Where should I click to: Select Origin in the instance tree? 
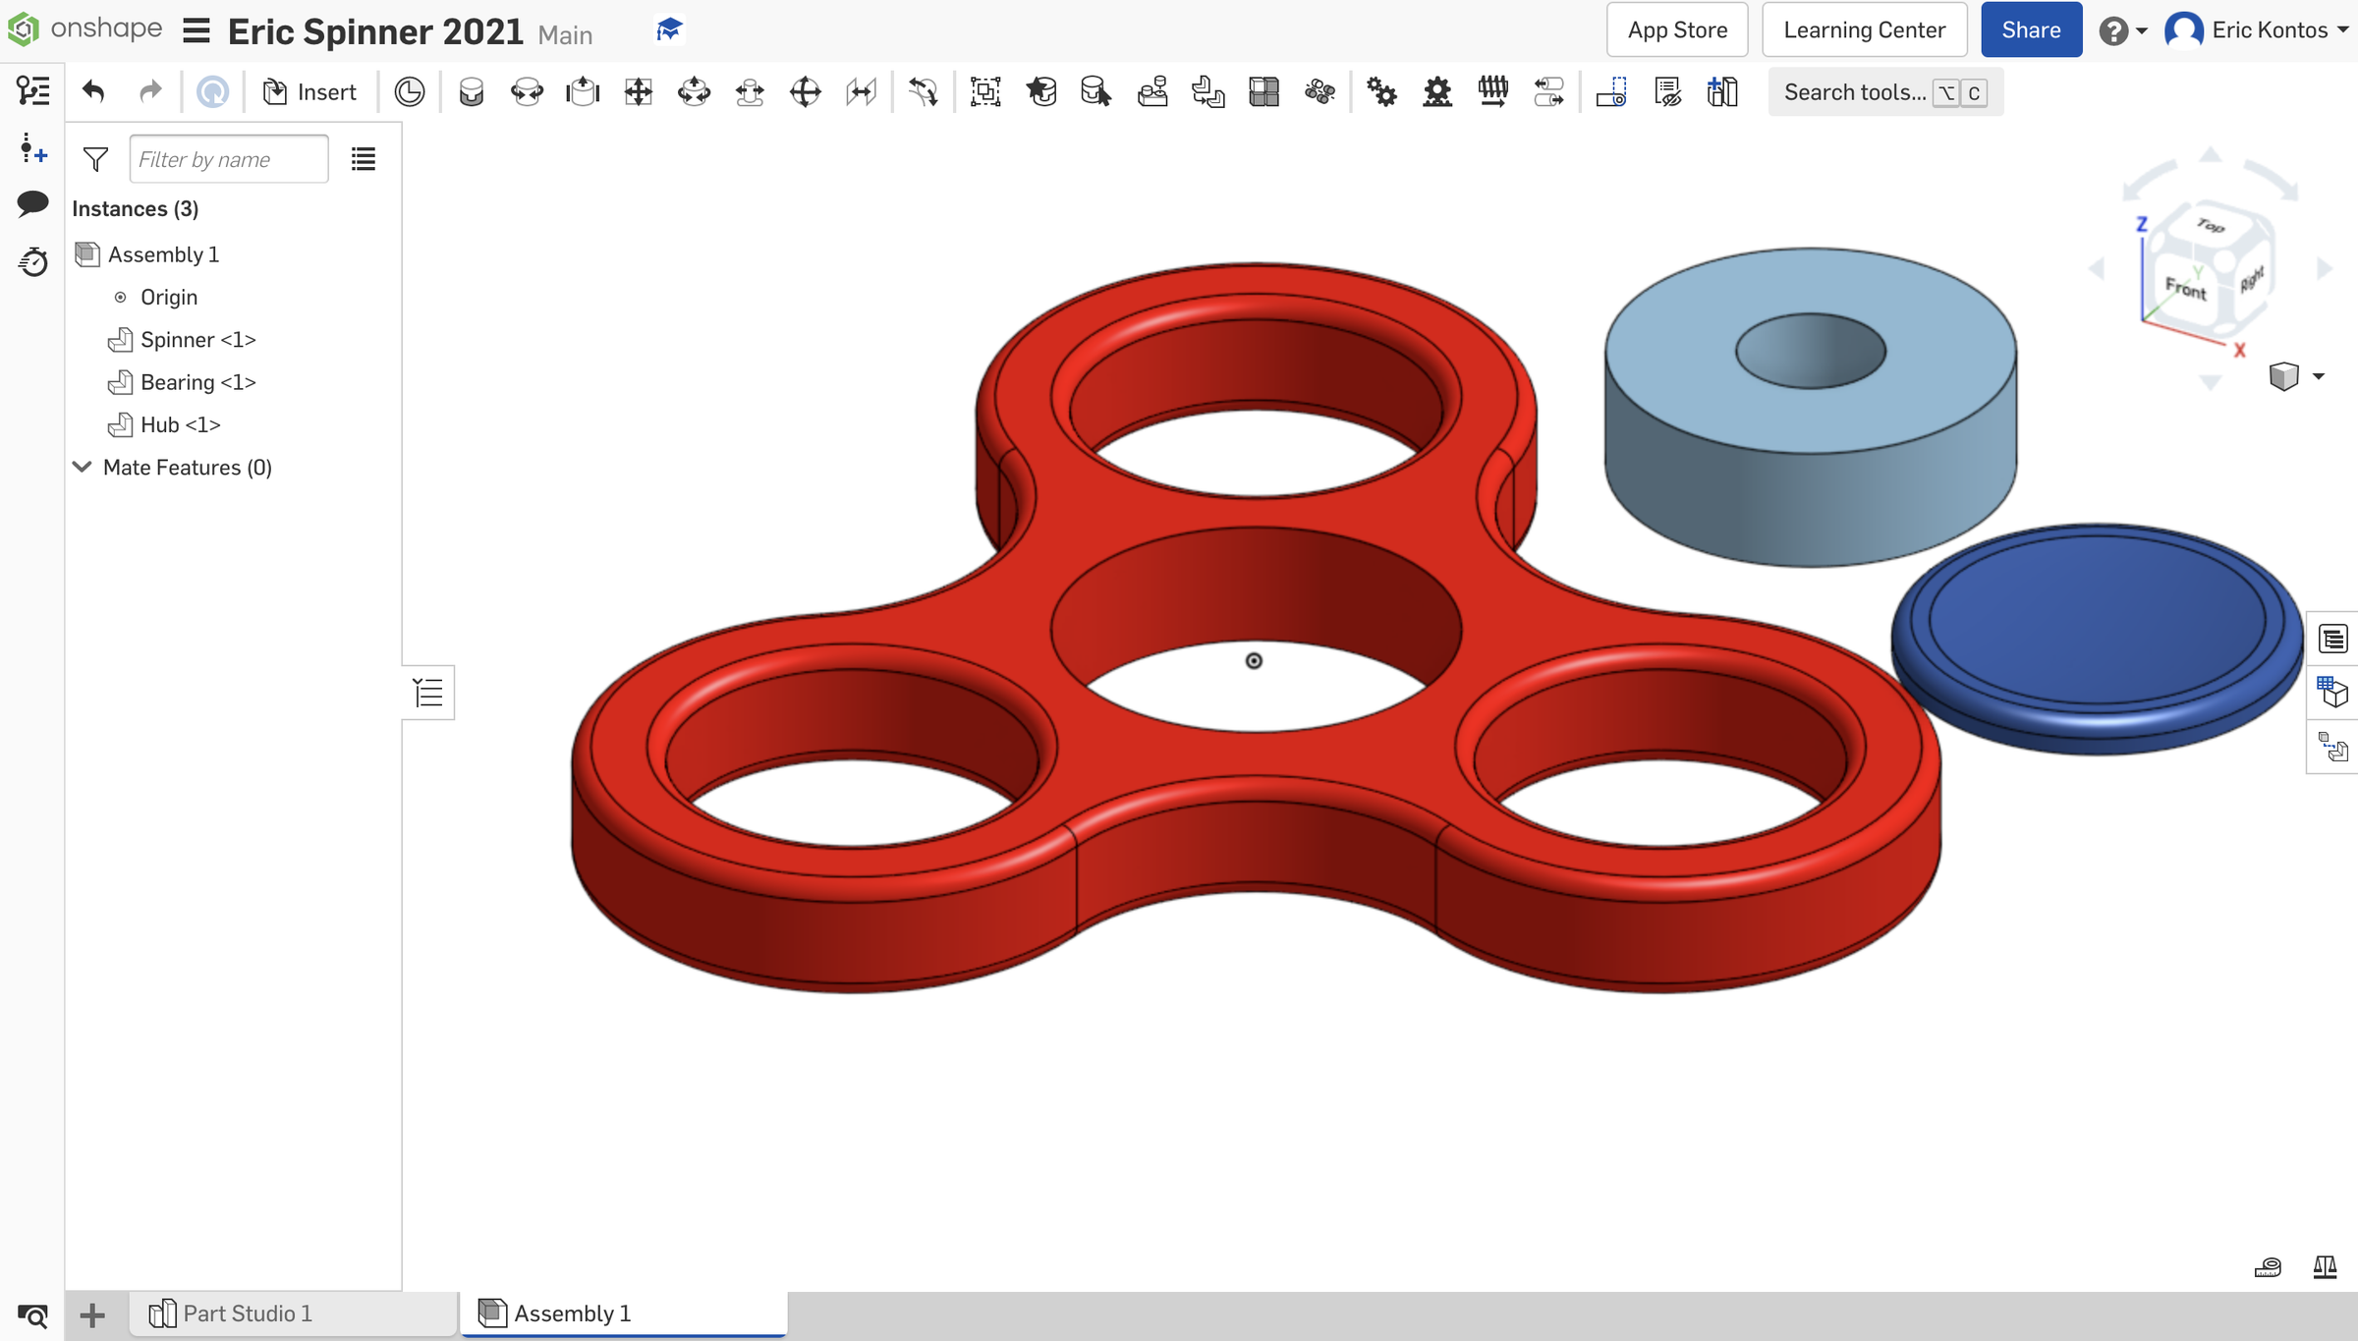[168, 297]
